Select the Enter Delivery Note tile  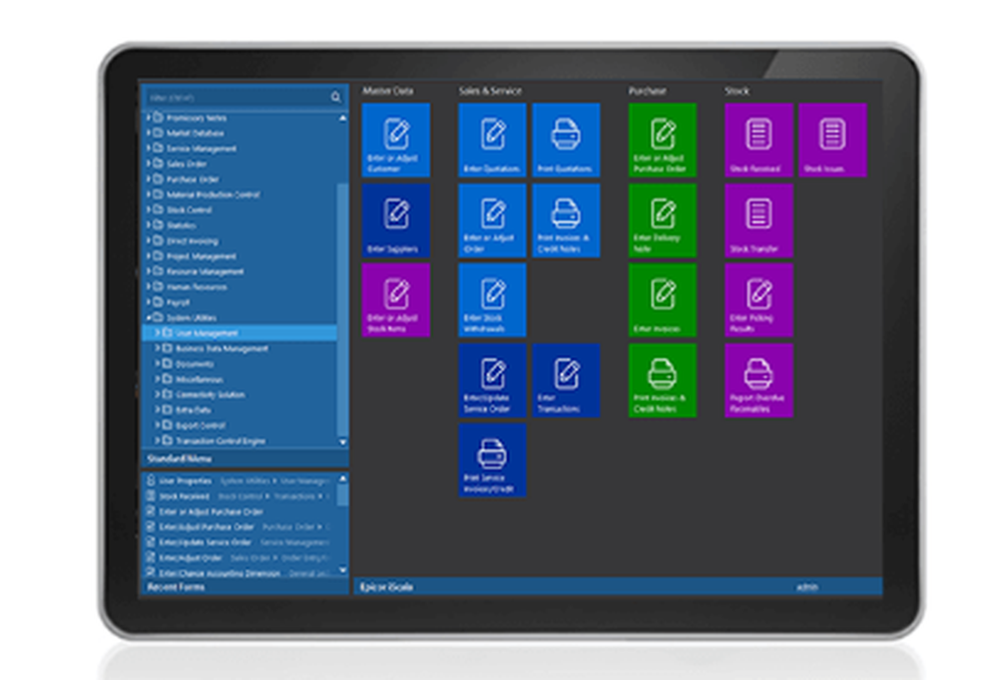[662, 219]
